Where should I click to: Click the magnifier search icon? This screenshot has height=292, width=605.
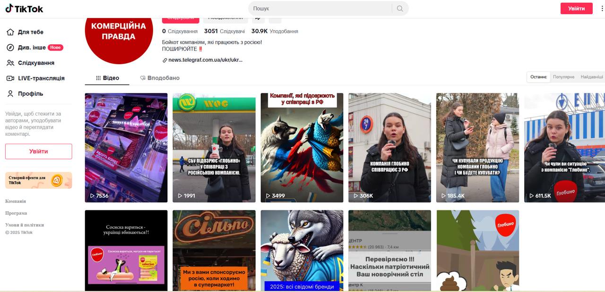[x=400, y=8]
